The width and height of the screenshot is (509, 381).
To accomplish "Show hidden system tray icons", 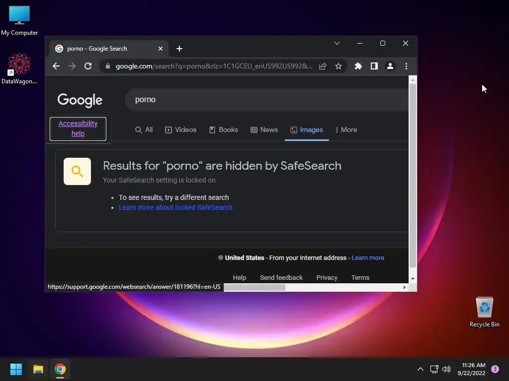I will point(421,369).
